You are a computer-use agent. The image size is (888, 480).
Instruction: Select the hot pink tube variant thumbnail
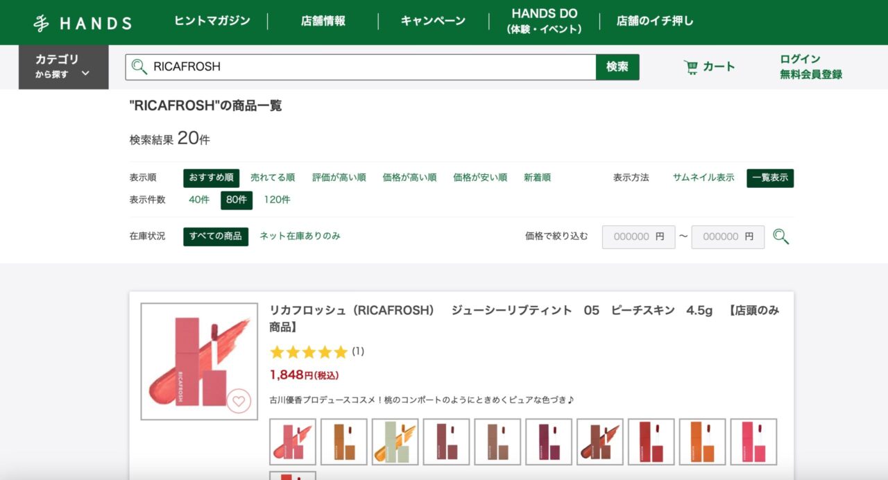[x=754, y=442]
